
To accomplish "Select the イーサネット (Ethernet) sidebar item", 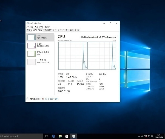I will point(40,62).
